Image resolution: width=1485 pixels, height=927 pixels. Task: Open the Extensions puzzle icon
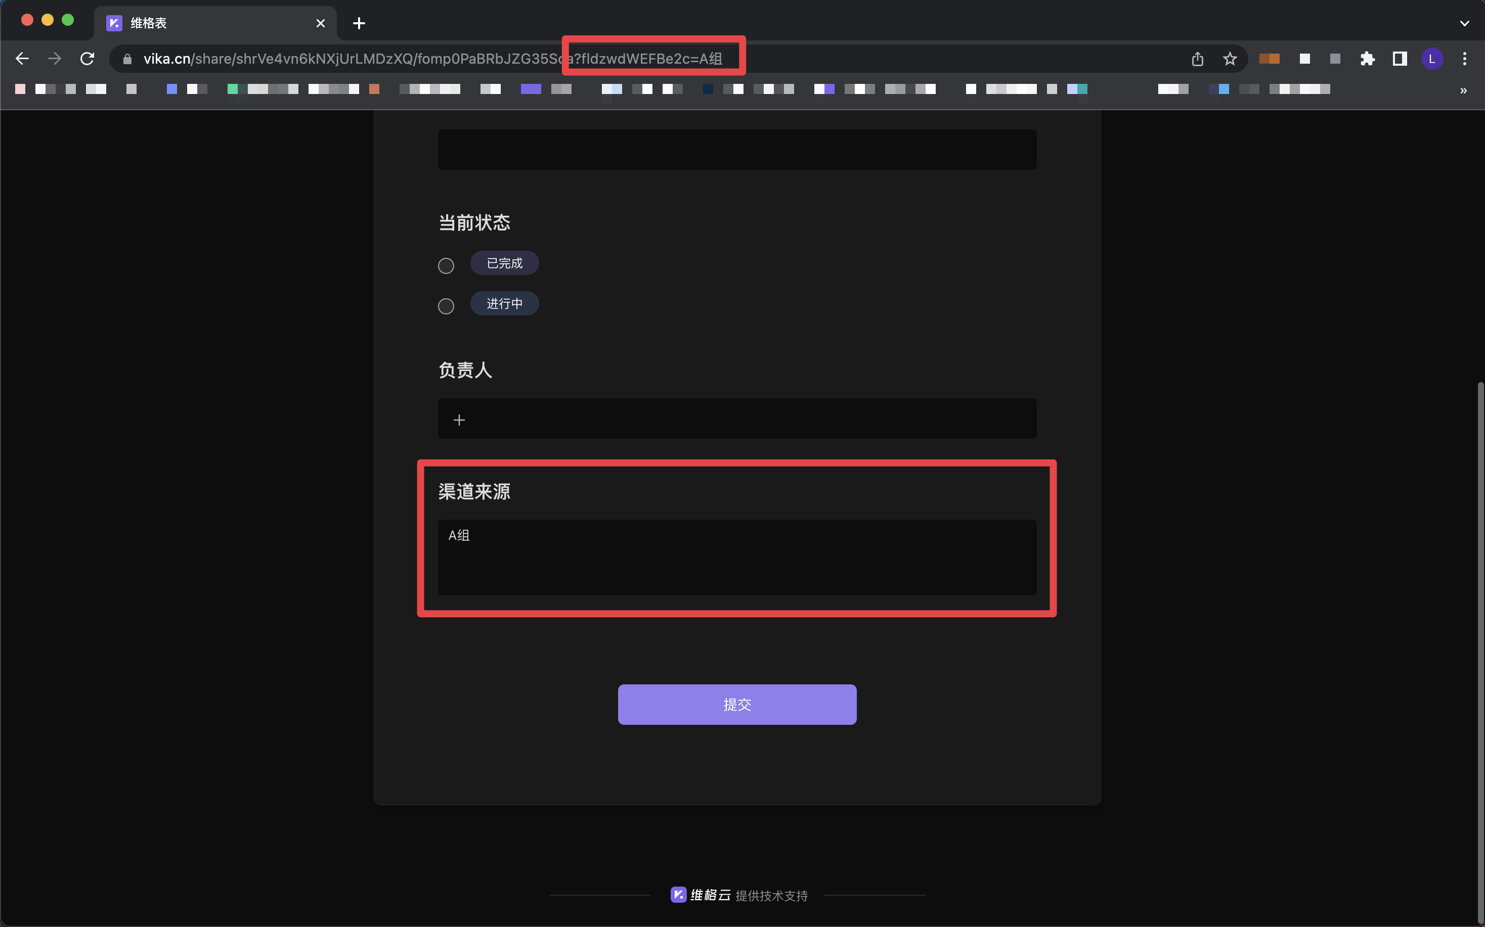click(1367, 59)
